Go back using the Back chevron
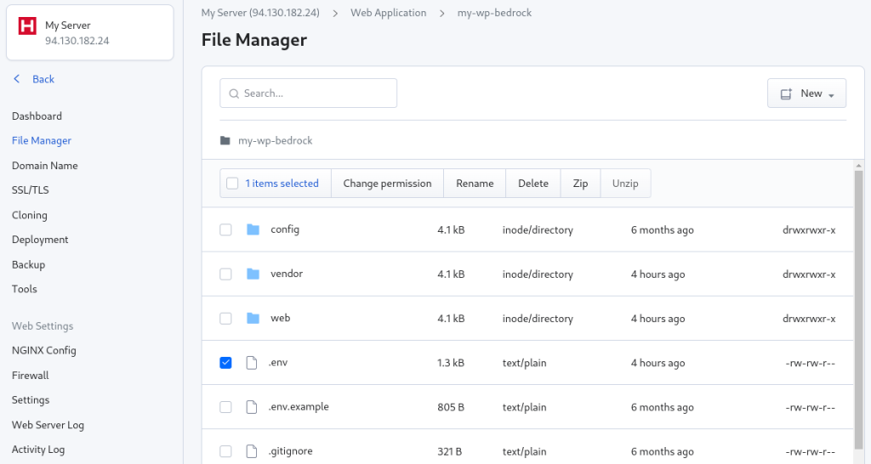 pos(17,79)
